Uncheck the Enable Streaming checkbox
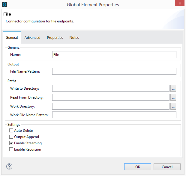The width and height of the screenshot is (186, 176). click(x=11, y=143)
